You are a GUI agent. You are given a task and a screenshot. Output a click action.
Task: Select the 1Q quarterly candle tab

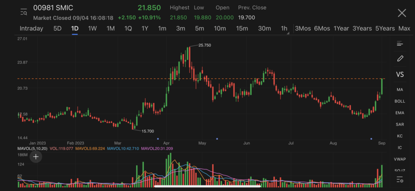point(128,29)
